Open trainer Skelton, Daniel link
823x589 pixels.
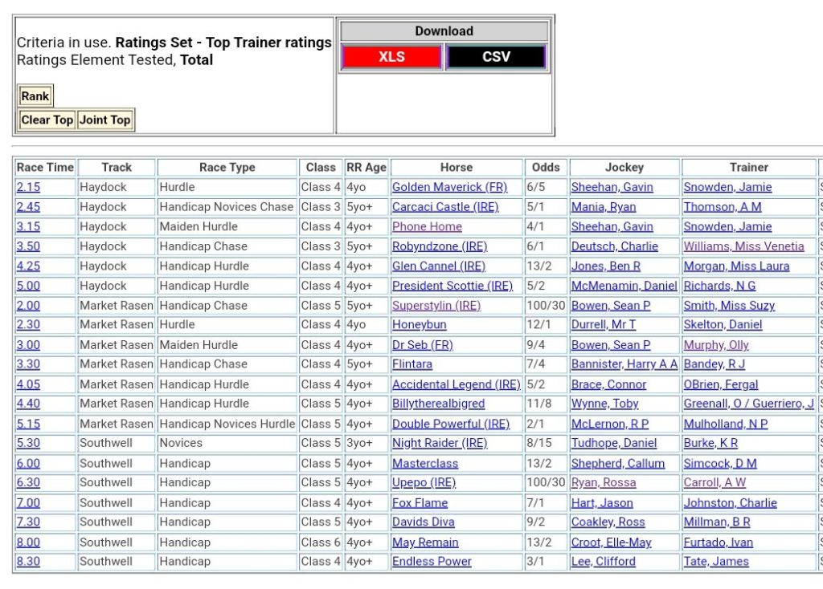coord(723,325)
